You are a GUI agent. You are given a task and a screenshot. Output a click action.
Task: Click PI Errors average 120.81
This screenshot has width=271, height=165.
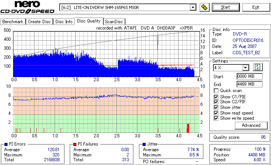[x=54, y=150]
